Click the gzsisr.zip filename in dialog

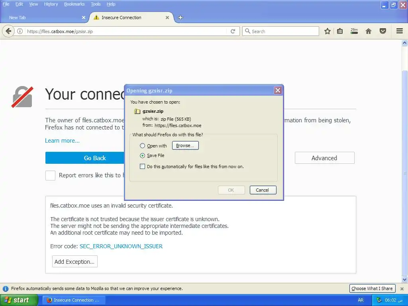(x=153, y=111)
